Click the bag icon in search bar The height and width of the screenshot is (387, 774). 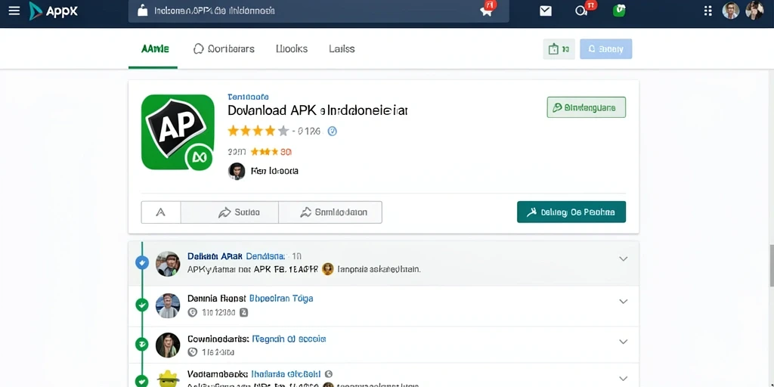(142, 11)
